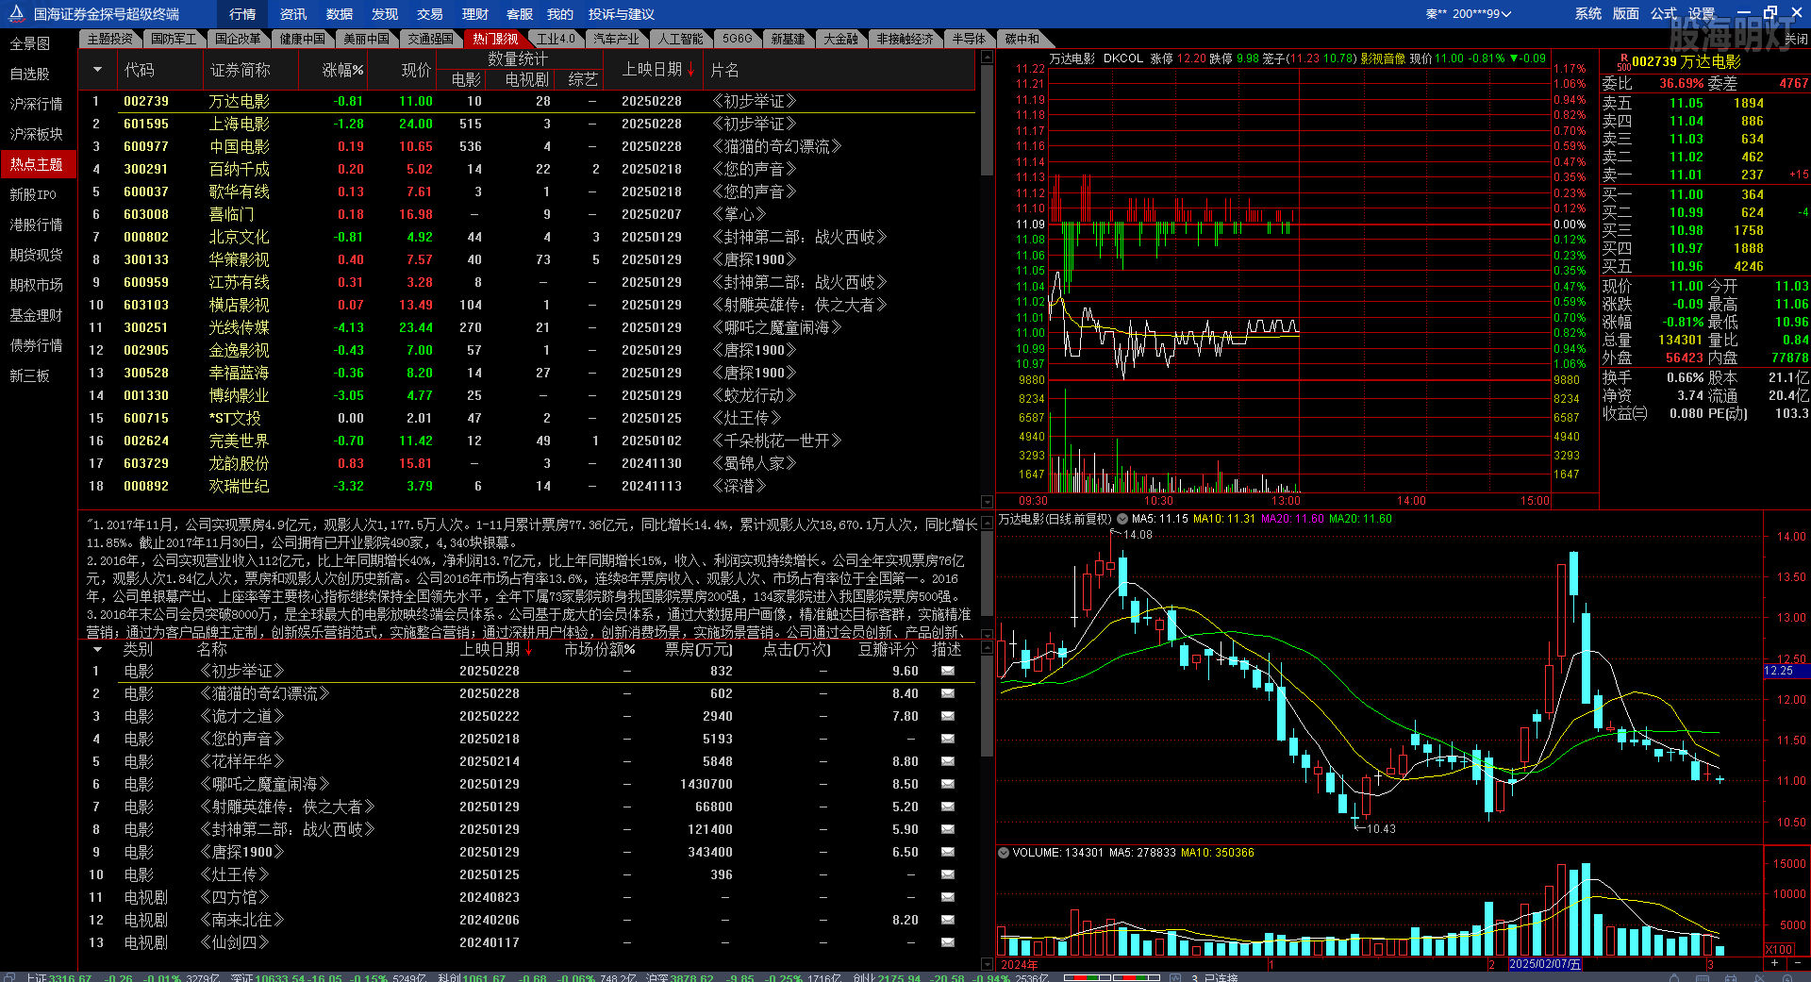Open description envelope for 《四方馆》 row
Image resolution: width=1811 pixels, height=982 pixels.
click(x=948, y=897)
